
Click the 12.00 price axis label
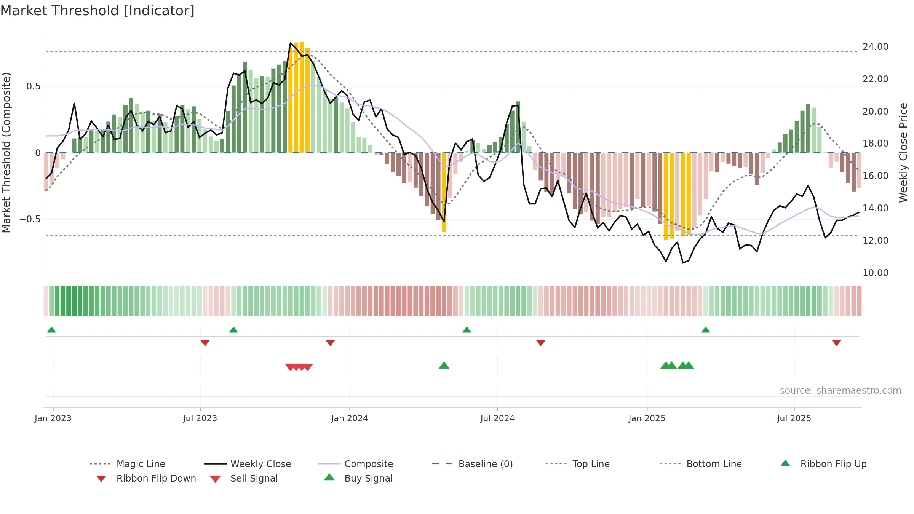pyautogui.click(x=876, y=241)
